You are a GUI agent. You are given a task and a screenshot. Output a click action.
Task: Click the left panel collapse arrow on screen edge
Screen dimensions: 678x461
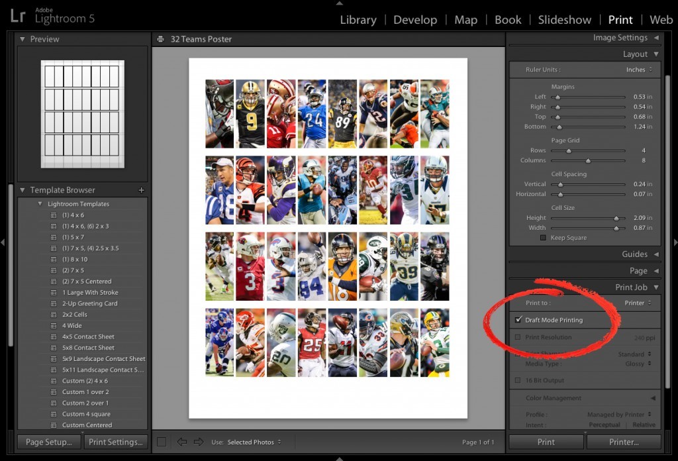pyautogui.click(x=3, y=242)
